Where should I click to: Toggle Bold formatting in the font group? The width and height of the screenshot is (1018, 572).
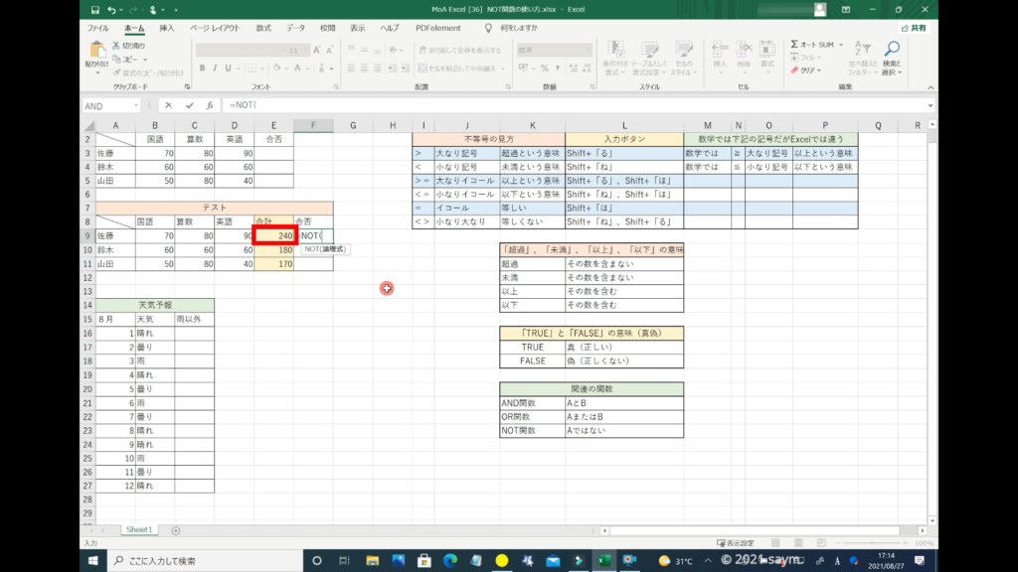point(202,69)
